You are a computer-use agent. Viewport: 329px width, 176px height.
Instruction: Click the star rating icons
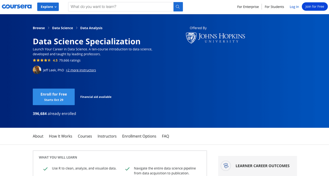click(x=42, y=60)
